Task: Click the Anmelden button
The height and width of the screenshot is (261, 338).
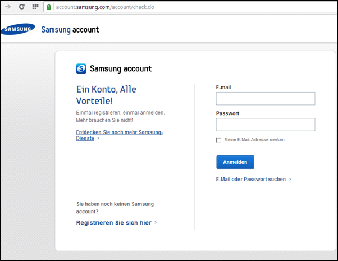Action: coord(235,162)
